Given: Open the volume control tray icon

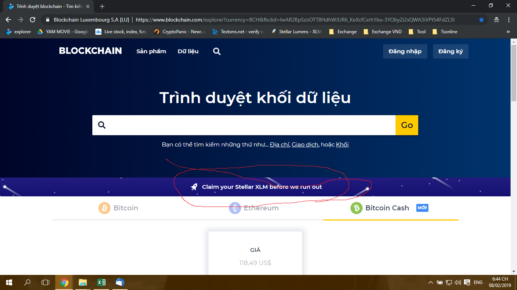Looking at the screenshot, I should (458, 282).
